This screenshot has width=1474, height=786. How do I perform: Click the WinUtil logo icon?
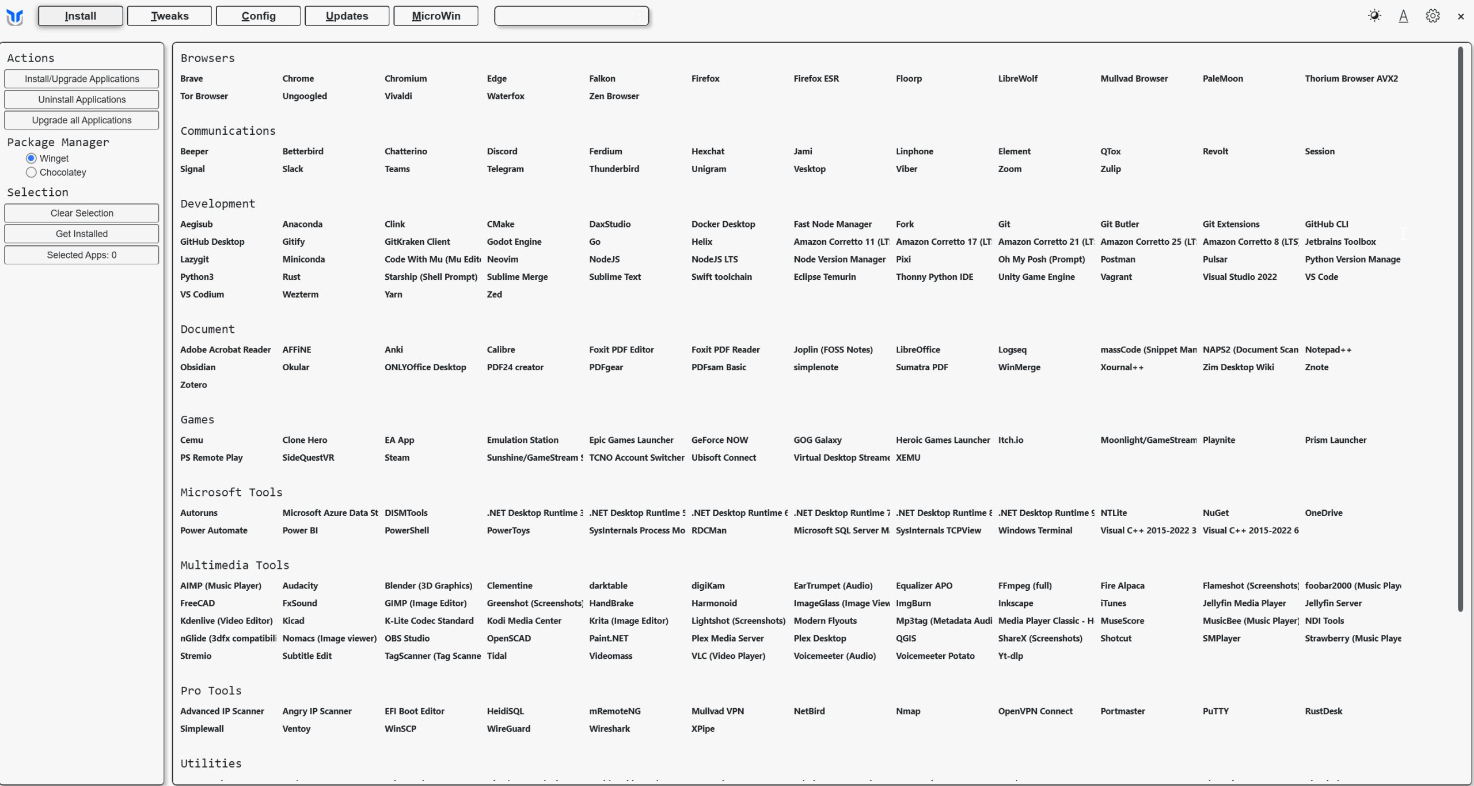[15, 17]
